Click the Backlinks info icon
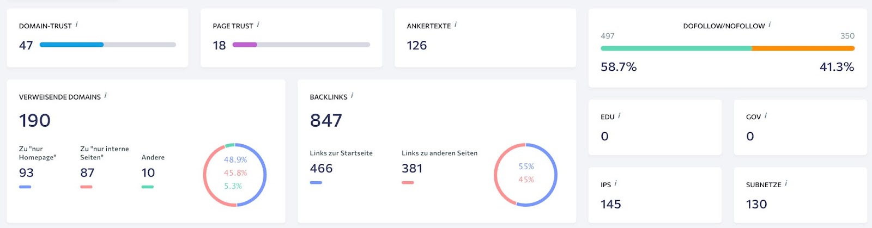This screenshot has height=228, width=872. click(352, 96)
